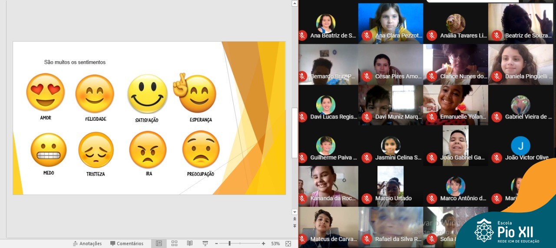Jump to the next slide arrow

coord(295,226)
